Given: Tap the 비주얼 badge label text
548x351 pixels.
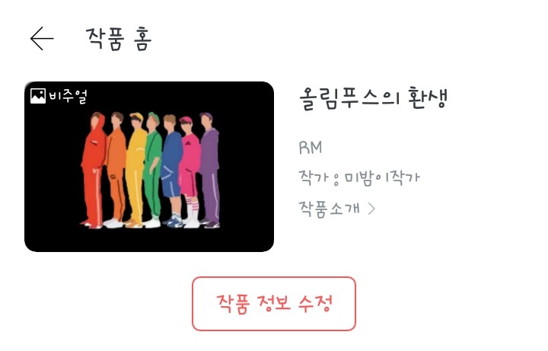Looking at the screenshot, I should tap(68, 96).
